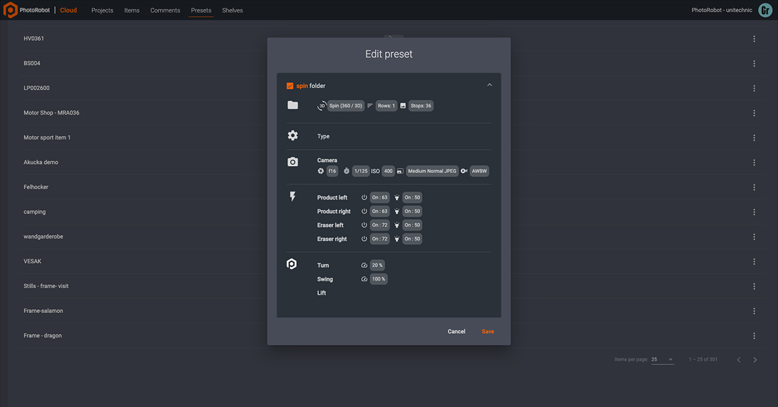Collapse the spin folder section with the chevron

489,84
